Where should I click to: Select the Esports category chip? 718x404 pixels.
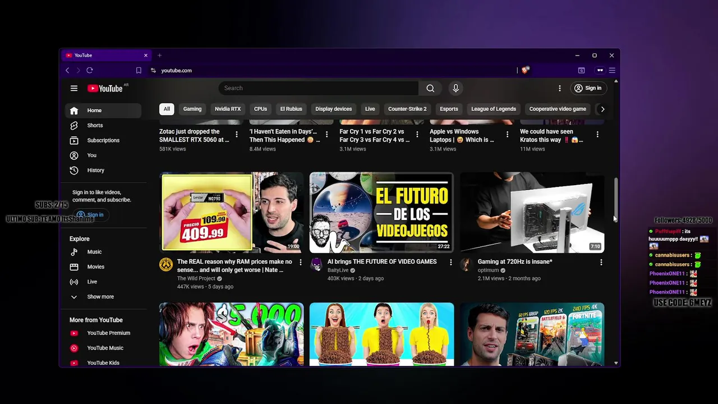click(x=449, y=109)
